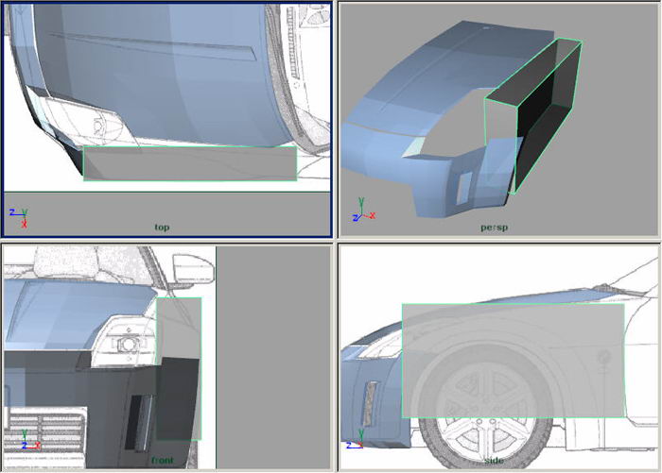662x473 pixels.
Task: Click the "side" viewport name label
Action: (x=494, y=461)
